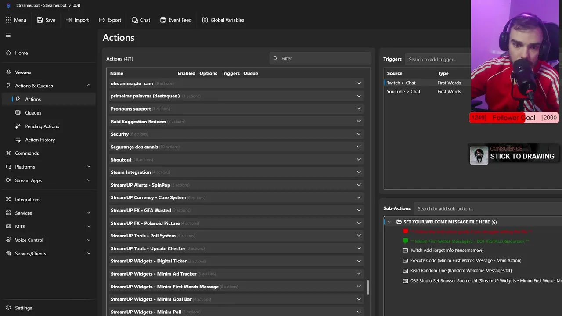Click the actions list scrollbar thumb

pos(368,287)
